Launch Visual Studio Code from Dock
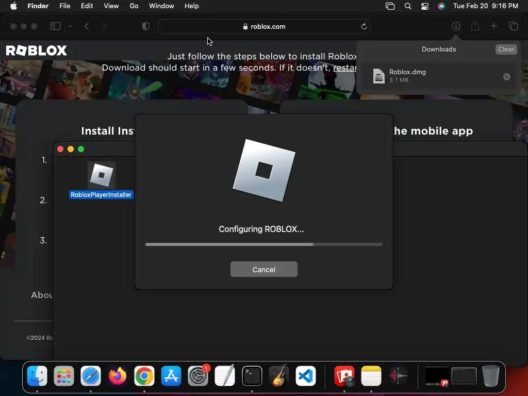528x396 pixels. coord(306,376)
